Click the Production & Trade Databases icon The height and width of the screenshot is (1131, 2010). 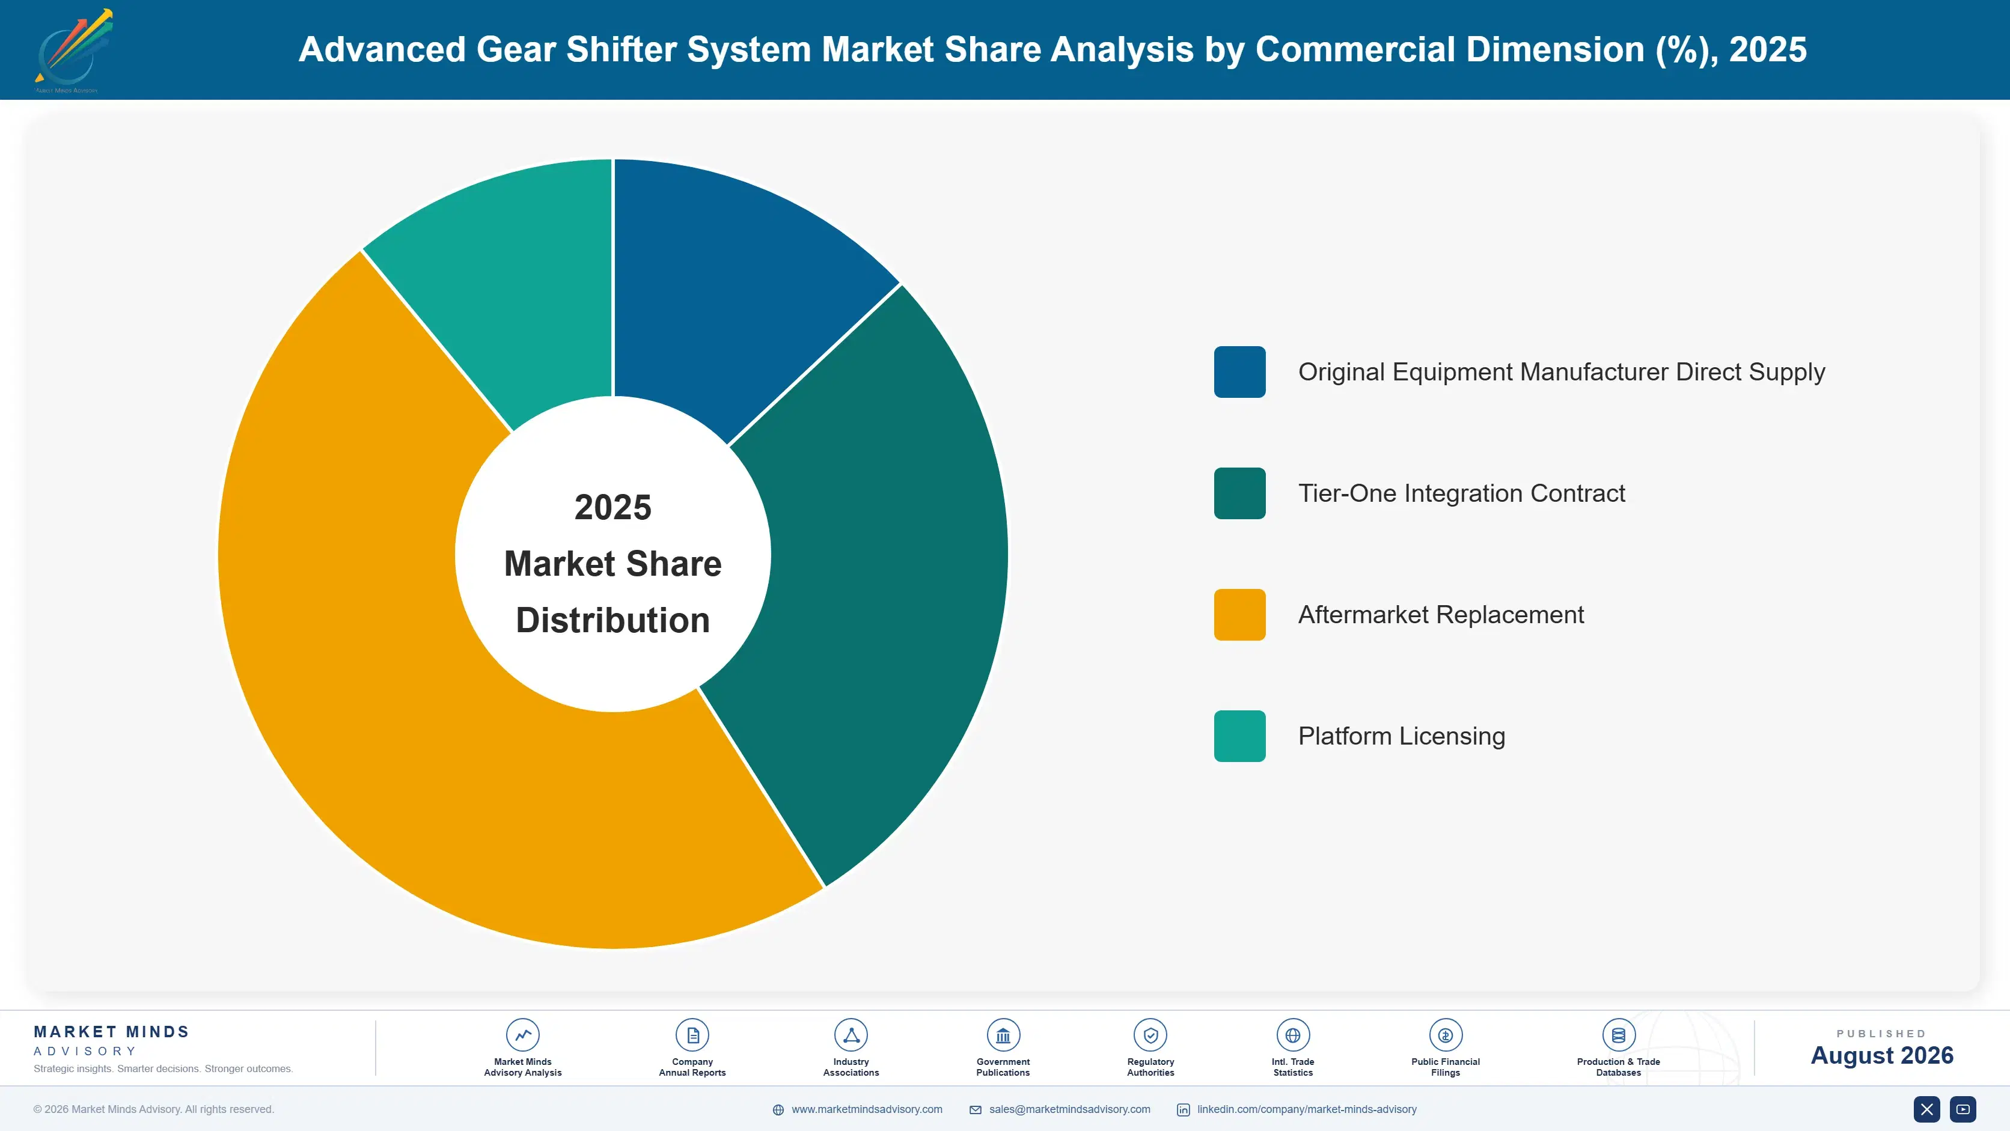[x=1618, y=1035]
